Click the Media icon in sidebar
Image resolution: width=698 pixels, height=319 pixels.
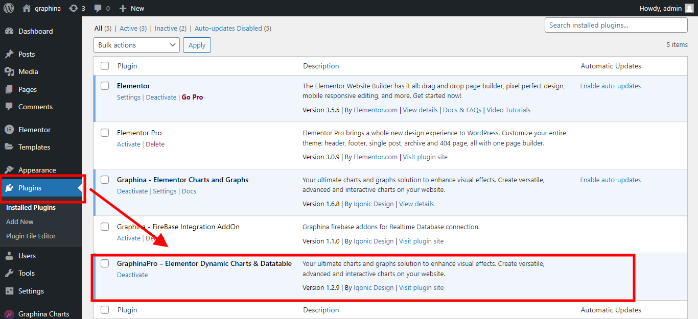point(9,71)
